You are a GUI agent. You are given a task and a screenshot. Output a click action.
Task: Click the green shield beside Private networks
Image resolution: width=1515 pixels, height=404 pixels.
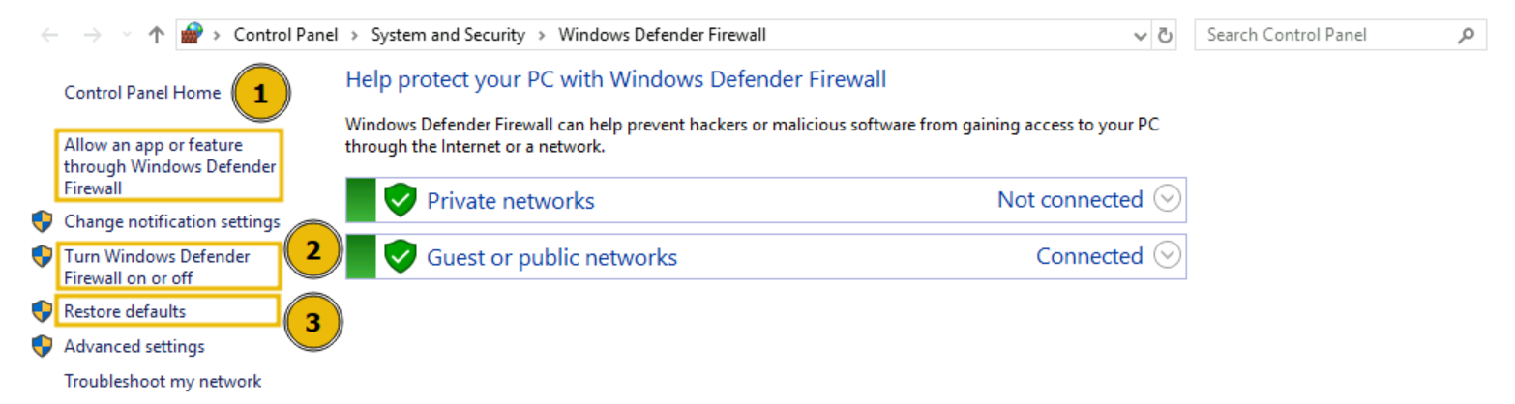click(x=400, y=200)
